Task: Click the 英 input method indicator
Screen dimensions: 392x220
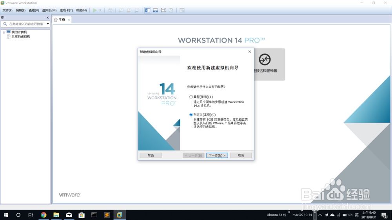Action: click(x=357, y=215)
